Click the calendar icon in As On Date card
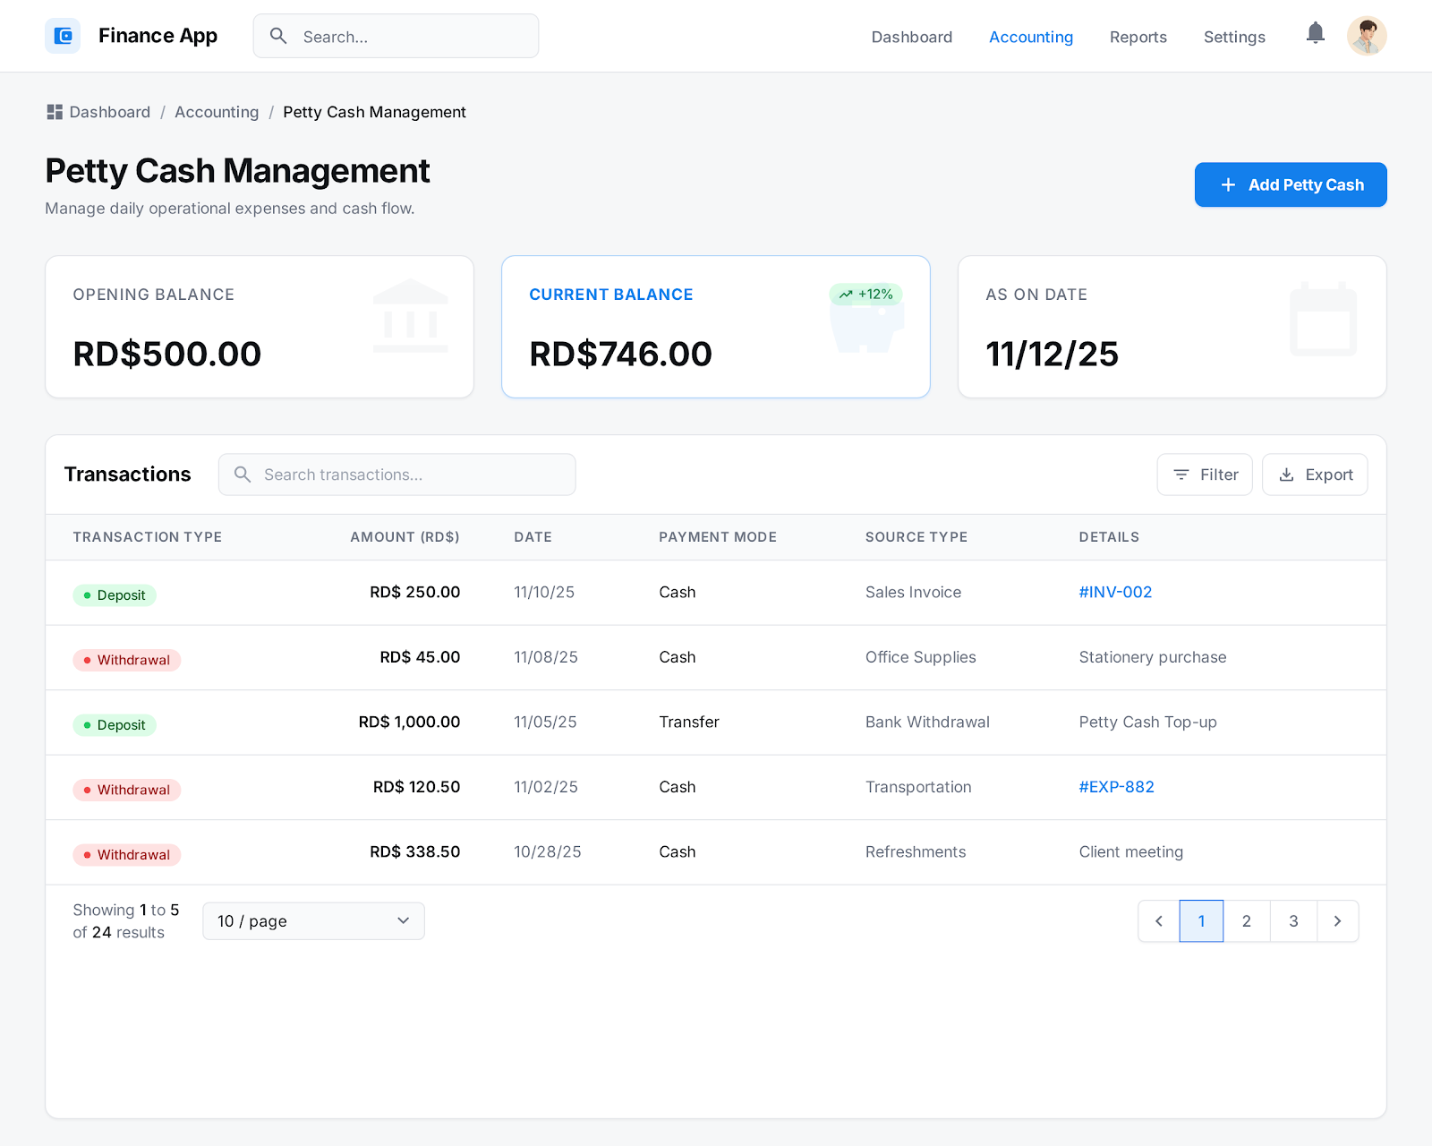 click(1323, 320)
